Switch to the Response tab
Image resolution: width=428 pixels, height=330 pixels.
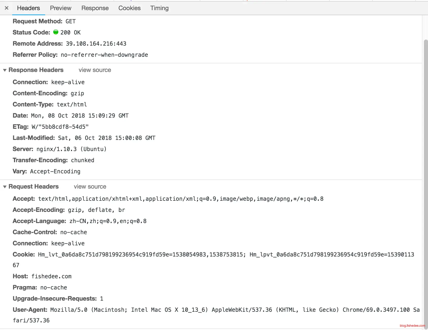95,8
